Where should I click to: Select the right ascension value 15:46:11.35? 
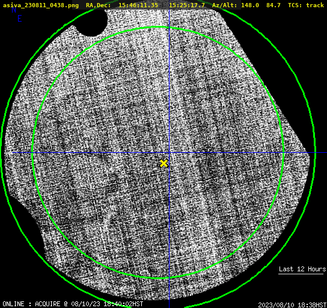(x=138, y=5)
